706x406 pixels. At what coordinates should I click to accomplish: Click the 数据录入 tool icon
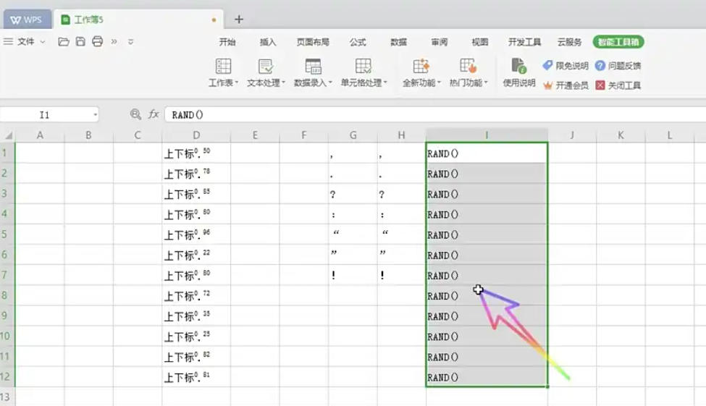pos(313,66)
